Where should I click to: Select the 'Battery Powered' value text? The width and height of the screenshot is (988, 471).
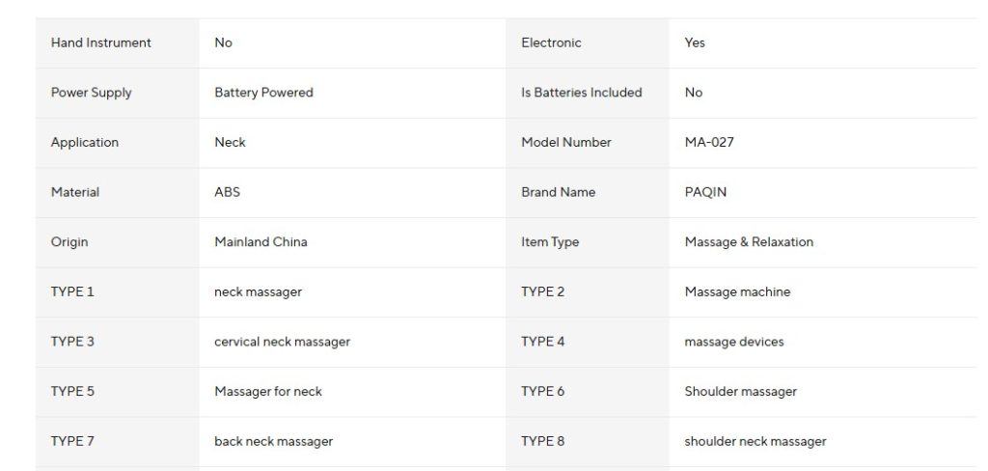(x=263, y=93)
